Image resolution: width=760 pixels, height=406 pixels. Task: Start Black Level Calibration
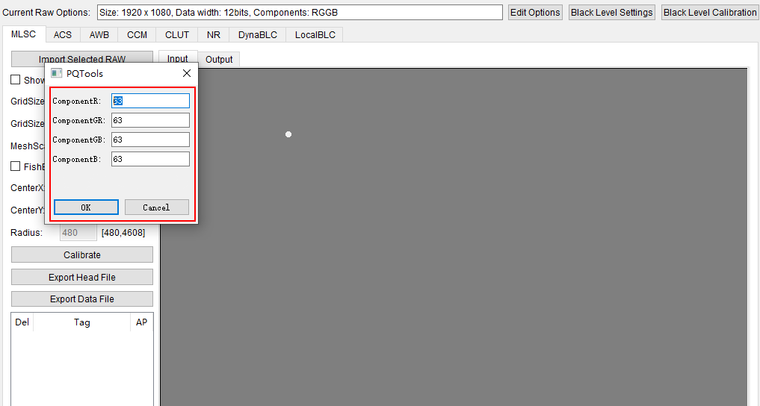(x=710, y=13)
